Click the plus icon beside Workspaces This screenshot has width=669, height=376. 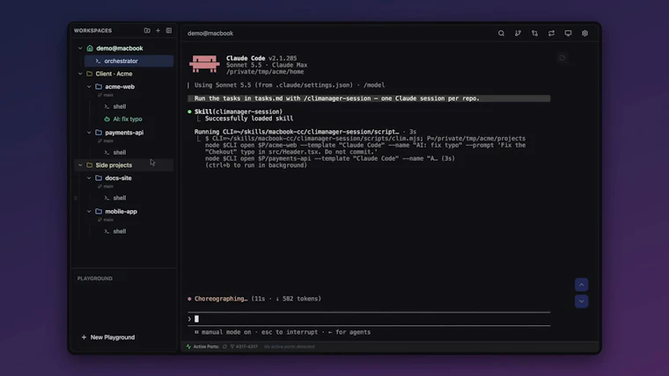[x=158, y=31]
